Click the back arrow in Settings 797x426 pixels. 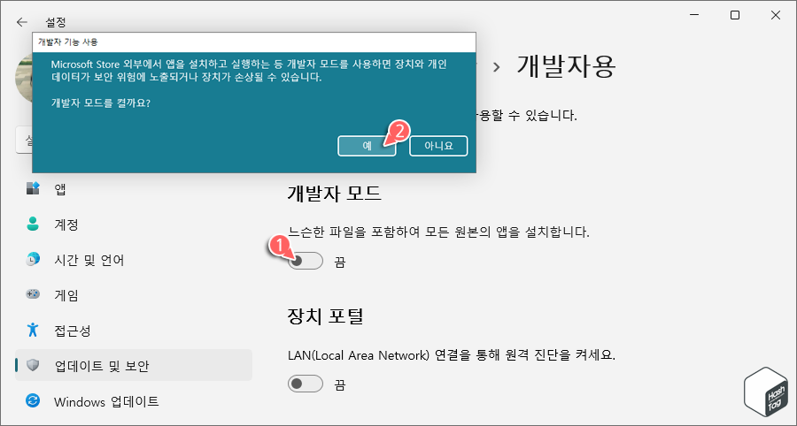[x=21, y=22]
